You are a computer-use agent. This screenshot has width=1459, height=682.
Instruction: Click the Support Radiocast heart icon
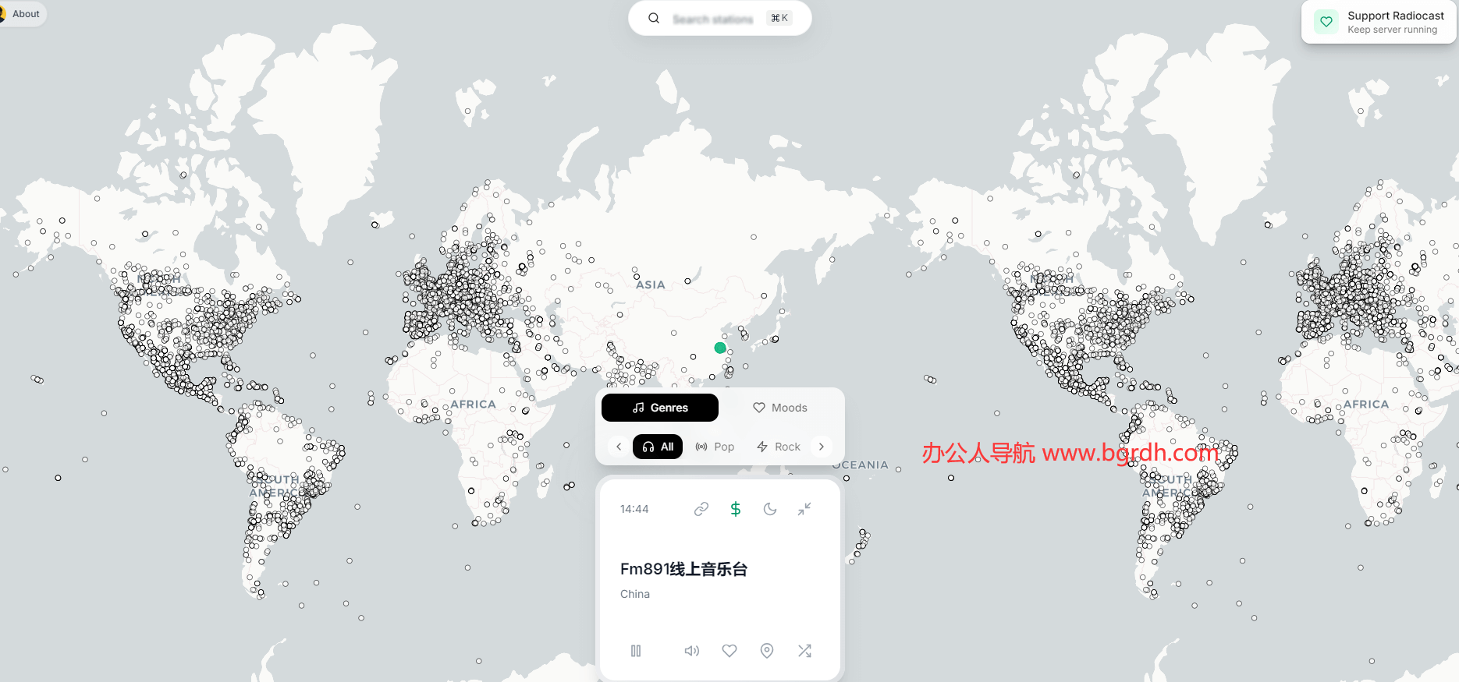pyautogui.click(x=1326, y=22)
